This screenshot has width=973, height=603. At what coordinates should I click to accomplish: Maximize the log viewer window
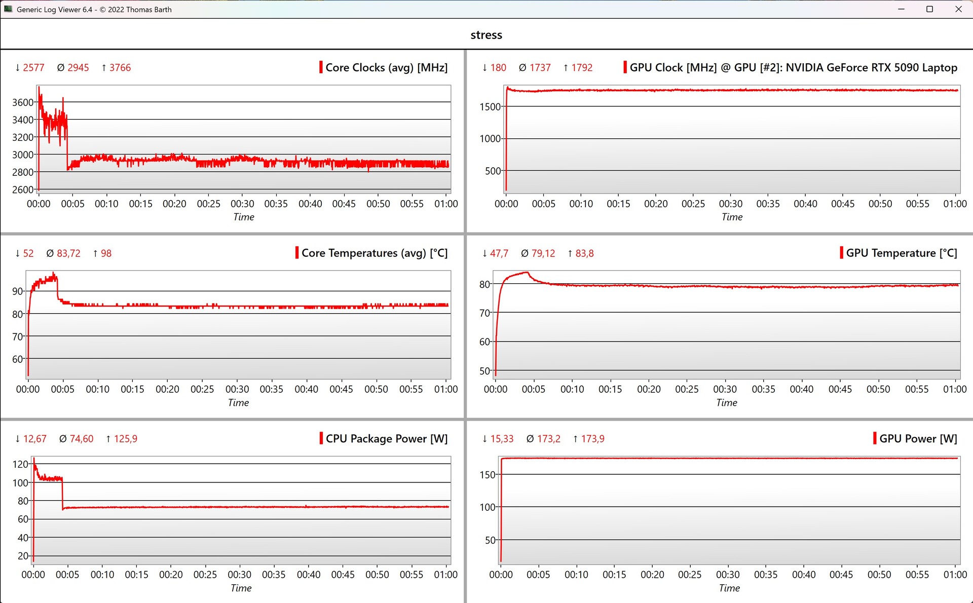point(929,9)
